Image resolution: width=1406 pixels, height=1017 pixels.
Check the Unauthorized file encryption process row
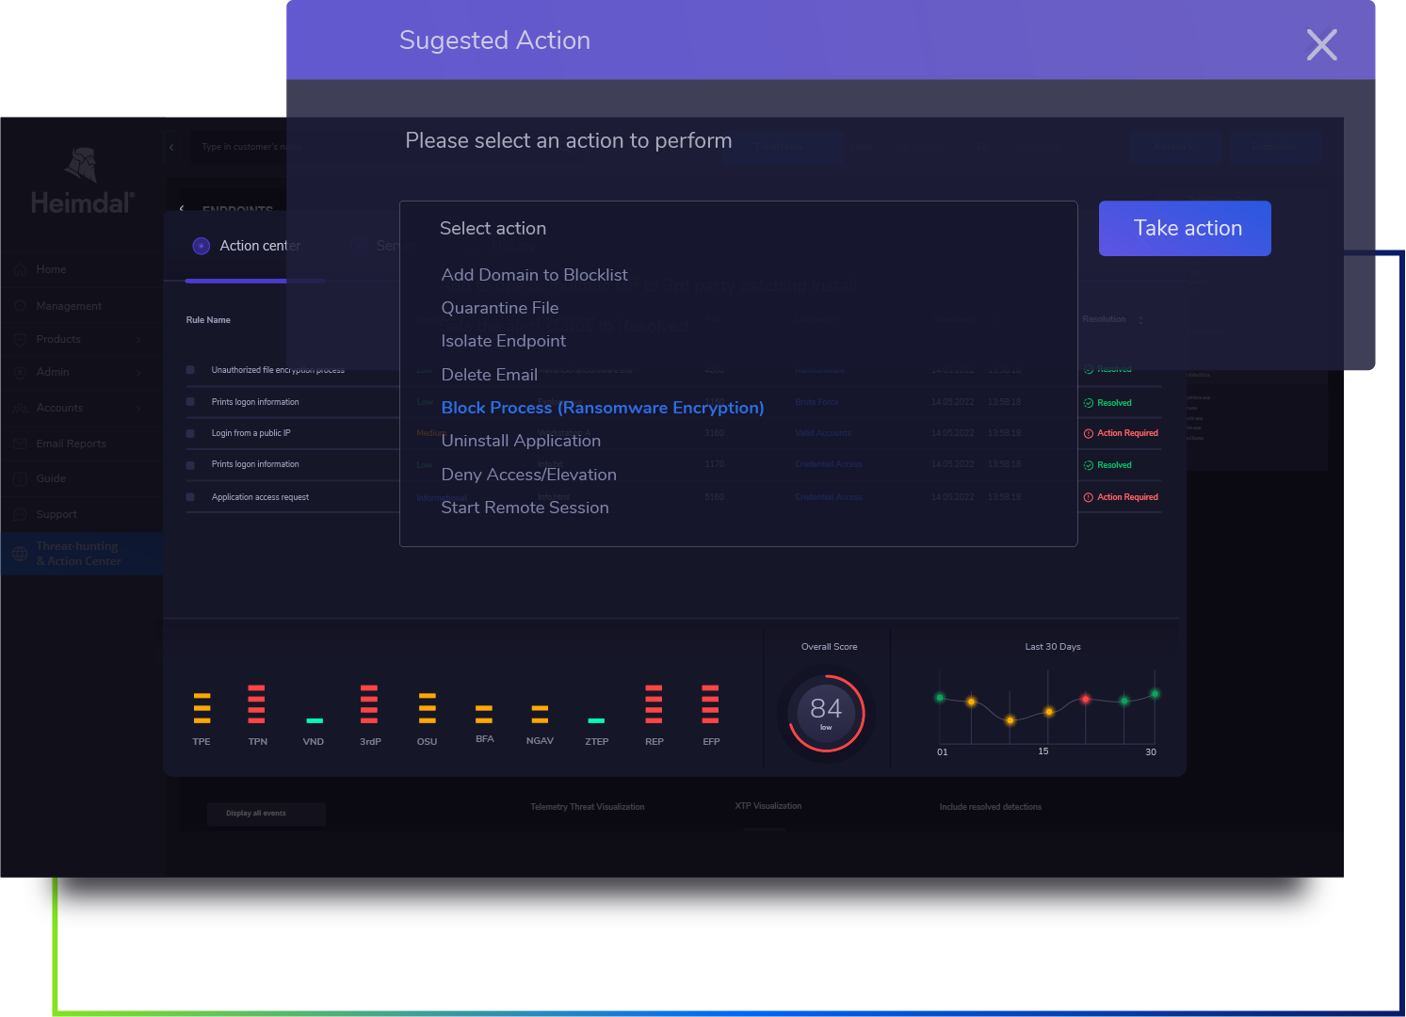point(190,370)
